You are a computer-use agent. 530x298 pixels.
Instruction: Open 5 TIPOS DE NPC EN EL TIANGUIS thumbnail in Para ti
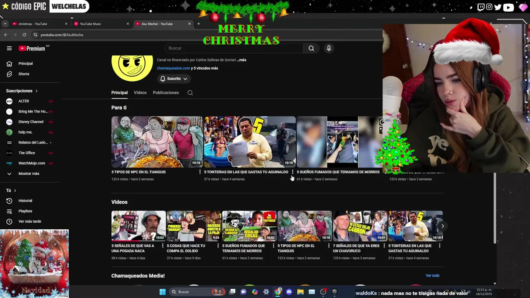[x=157, y=142]
